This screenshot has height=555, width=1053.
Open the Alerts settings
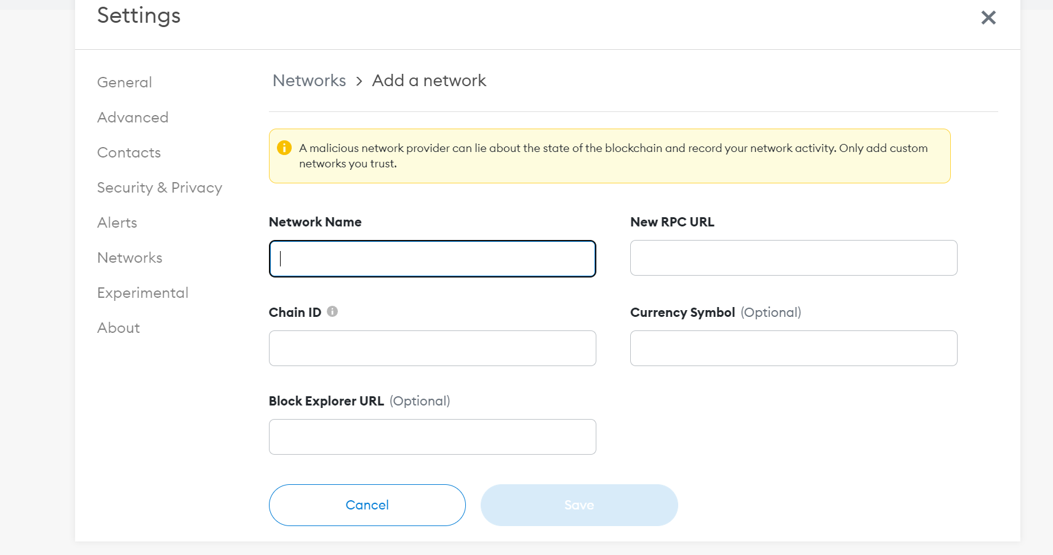pyautogui.click(x=117, y=223)
